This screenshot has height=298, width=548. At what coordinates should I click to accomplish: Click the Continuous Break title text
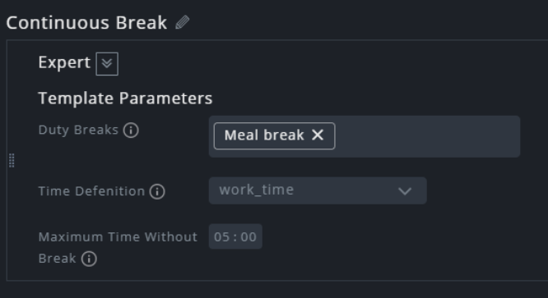[86, 23]
